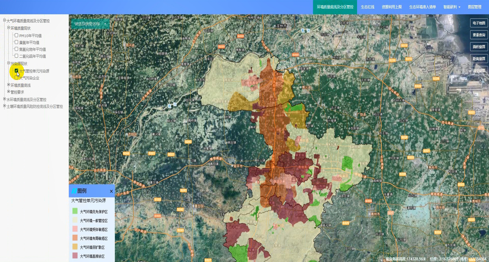Open the 要素查询 feature query tool
This screenshot has width=489, height=262.
[x=479, y=35]
